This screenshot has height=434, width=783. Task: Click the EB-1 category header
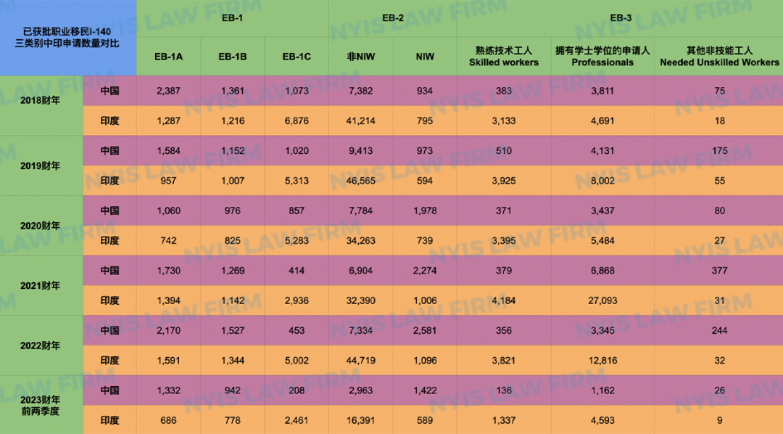pyautogui.click(x=232, y=18)
